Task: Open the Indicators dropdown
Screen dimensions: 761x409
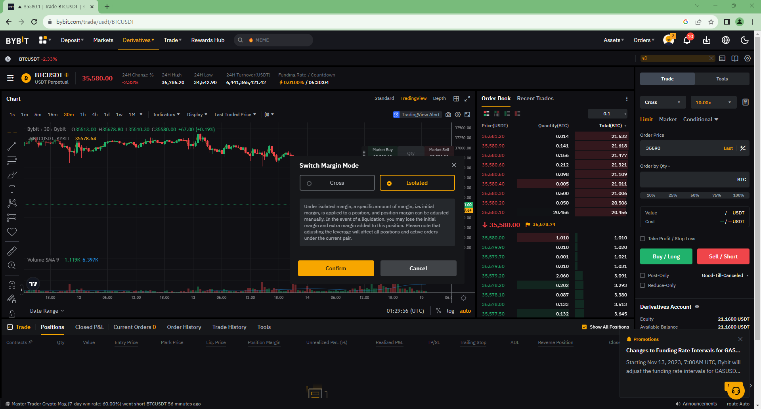Action: pyautogui.click(x=166, y=115)
